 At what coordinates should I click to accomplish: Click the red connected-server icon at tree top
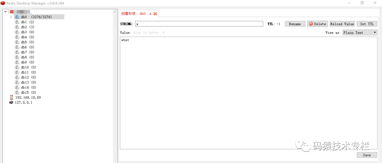[12, 12]
